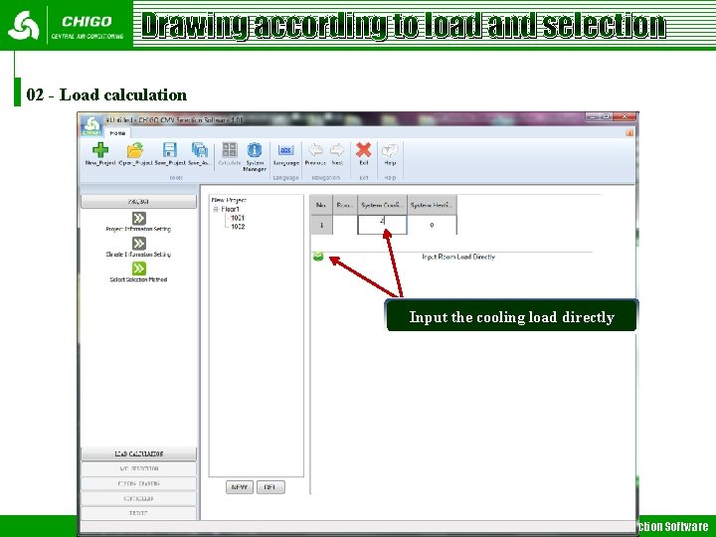716x537 pixels.
Task: Click the green icon beside Input Room Load Directly
Action: tap(318, 257)
